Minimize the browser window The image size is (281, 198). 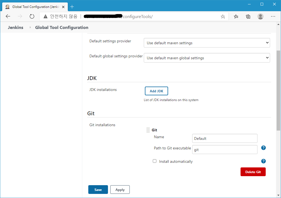pyautogui.click(x=249, y=4)
